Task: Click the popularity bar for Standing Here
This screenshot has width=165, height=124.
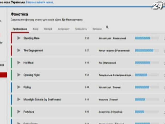Action: pyautogui.click(x=147, y=38)
